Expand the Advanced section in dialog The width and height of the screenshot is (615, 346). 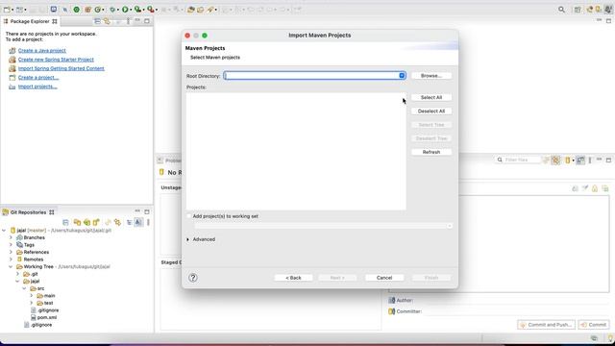pos(188,239)
